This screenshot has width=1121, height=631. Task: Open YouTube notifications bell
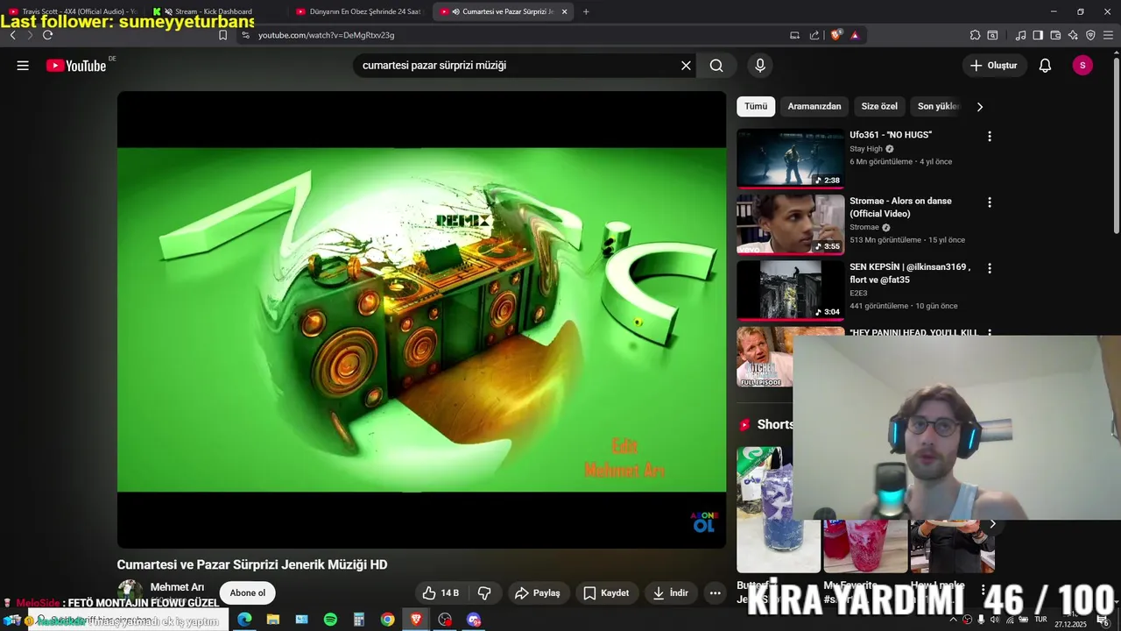point(1045,66)
